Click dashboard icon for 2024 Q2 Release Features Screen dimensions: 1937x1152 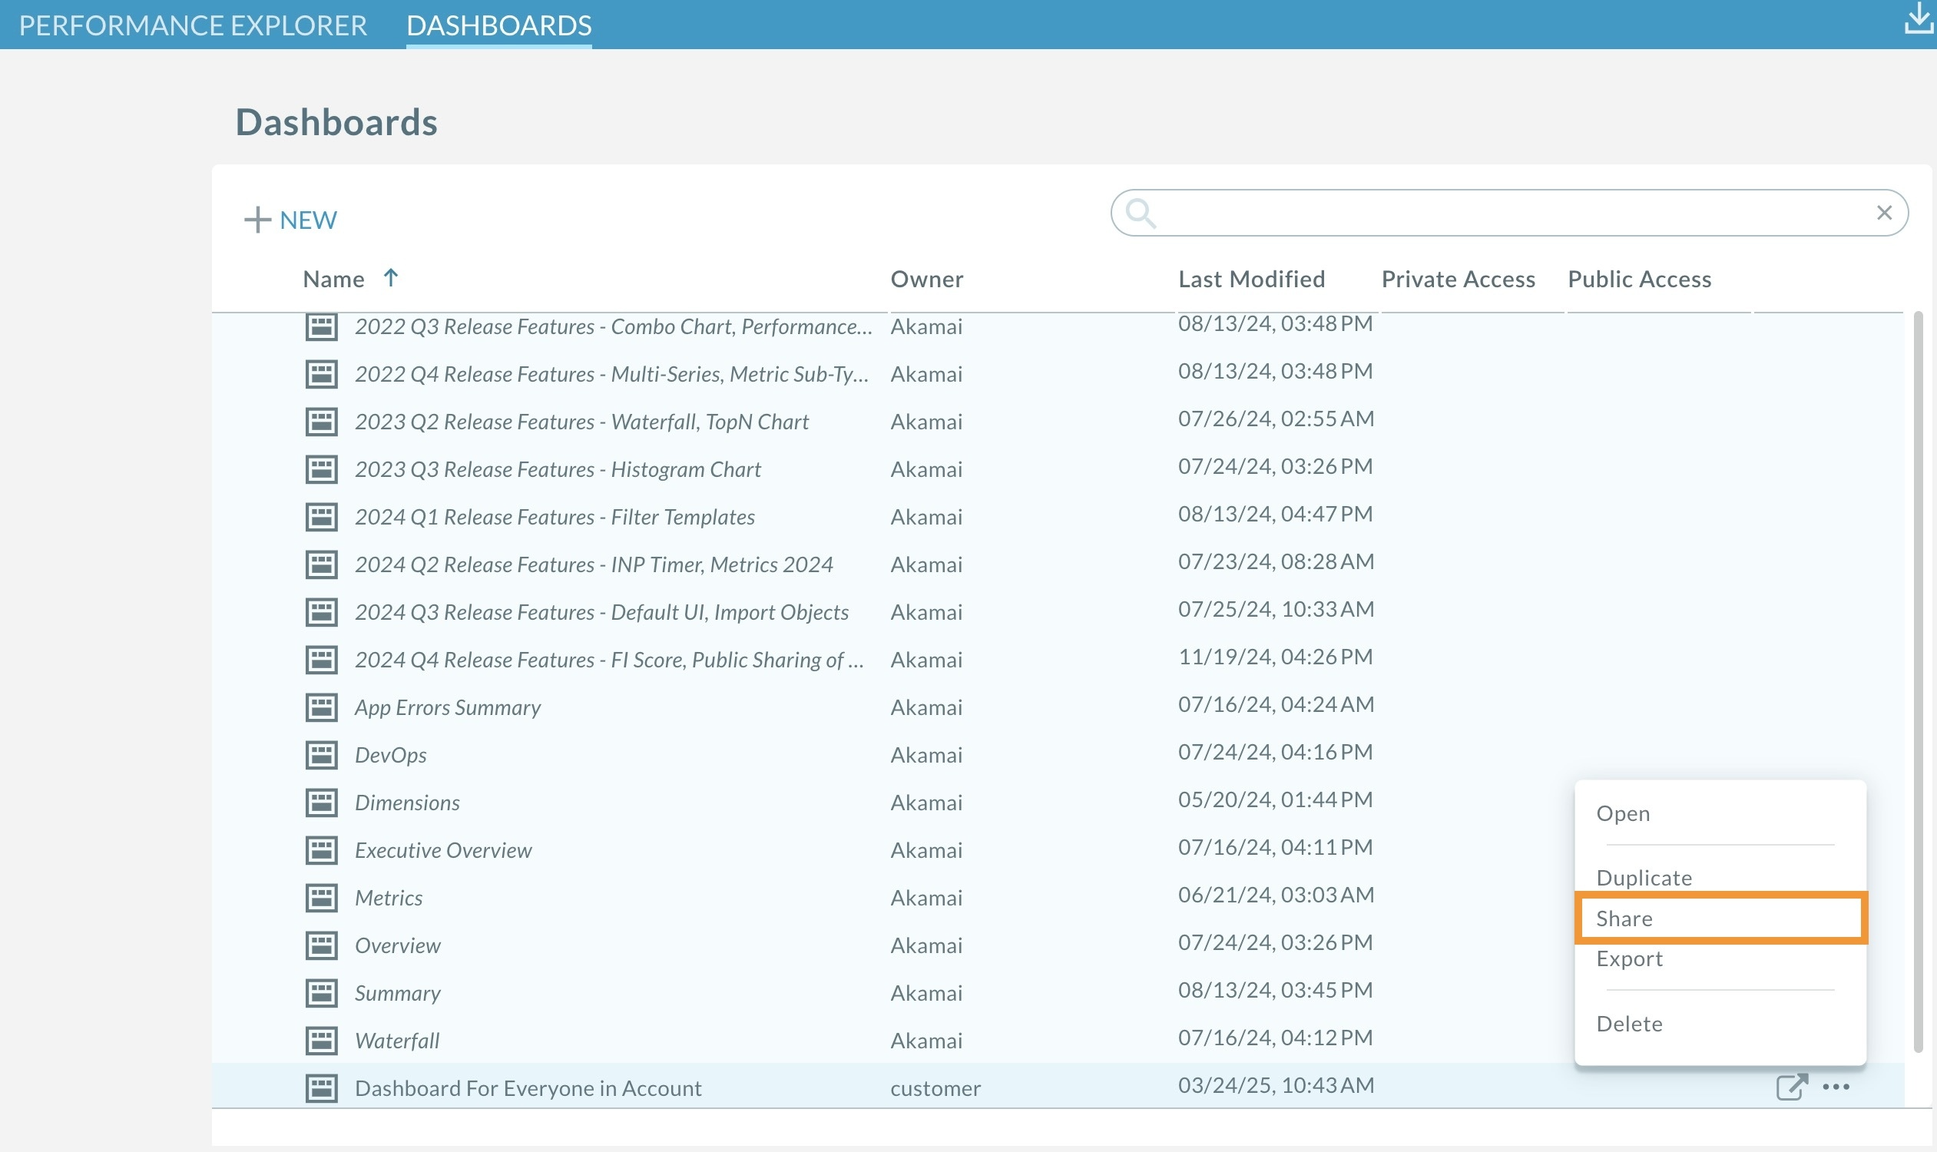click(321, 564)
